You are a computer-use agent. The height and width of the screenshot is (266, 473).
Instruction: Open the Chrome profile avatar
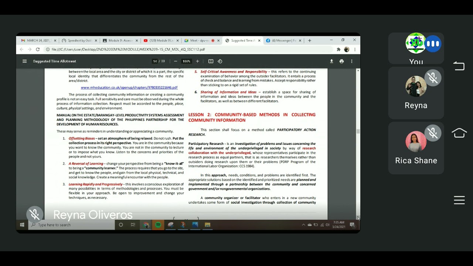click(x=347, y=50)
